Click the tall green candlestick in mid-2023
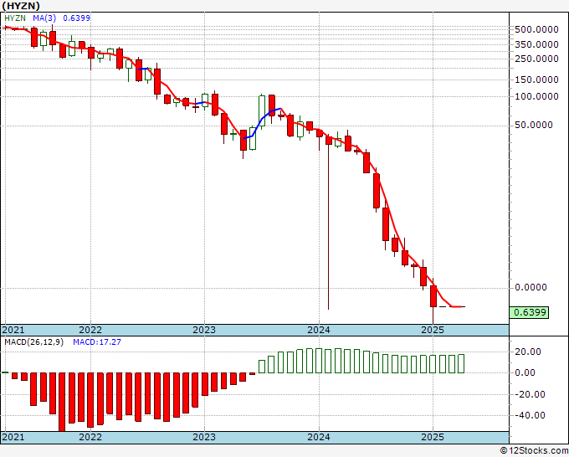Screen dimensions: 569x457 pyautogui.click(x=262, y=110)
